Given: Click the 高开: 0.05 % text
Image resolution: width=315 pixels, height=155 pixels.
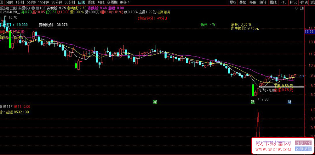Looking at the screenshot, I should (241, 25).
